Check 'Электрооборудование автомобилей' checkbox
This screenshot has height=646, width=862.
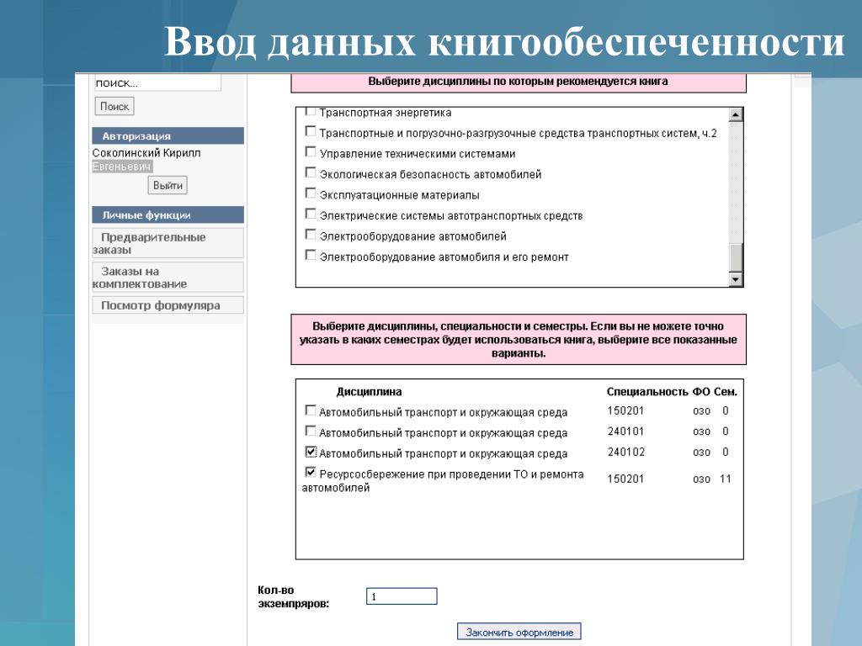pos(310,235)
